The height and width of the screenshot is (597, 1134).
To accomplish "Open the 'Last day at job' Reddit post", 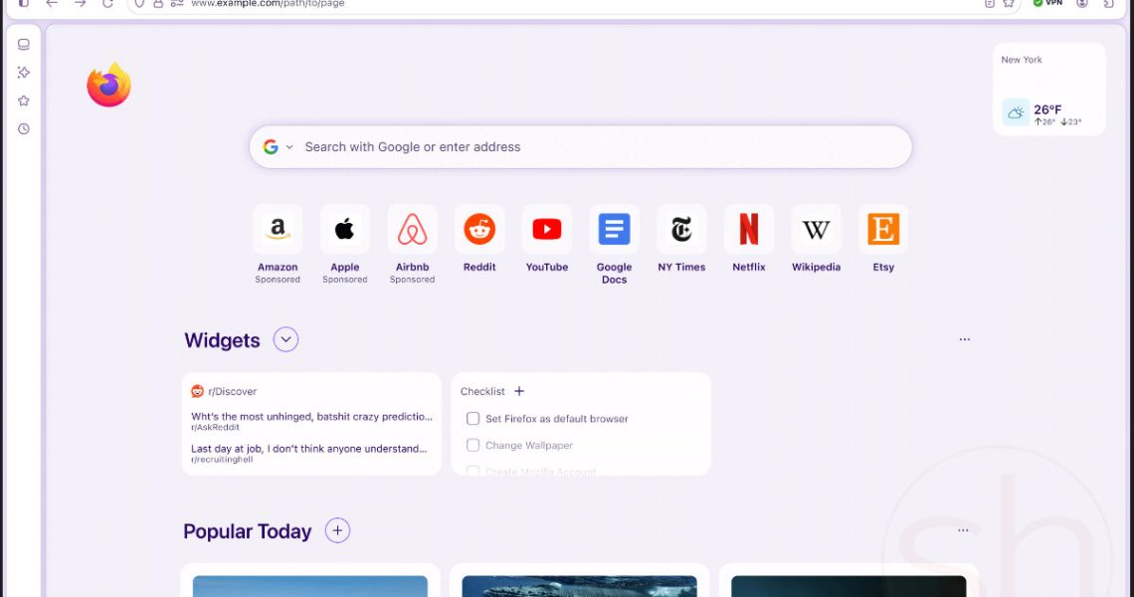I will click(309, 449).
